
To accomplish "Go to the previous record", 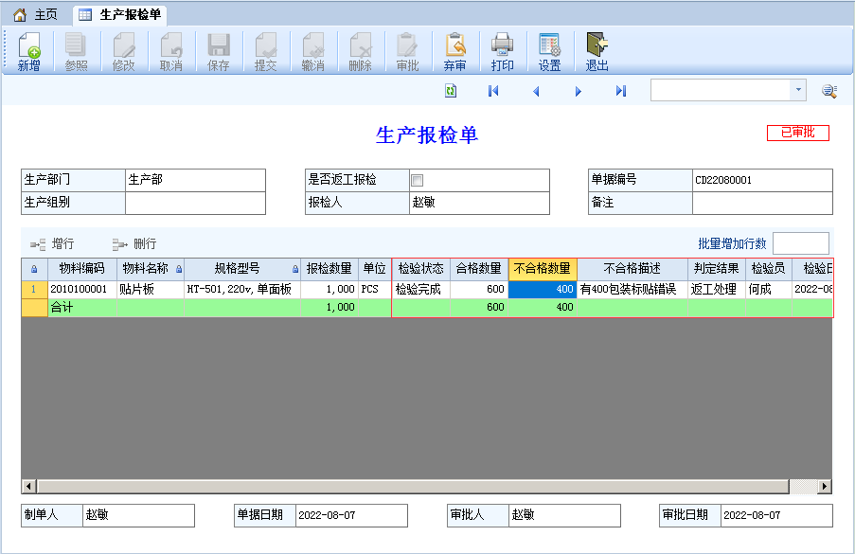I will [x=536, y=91].
